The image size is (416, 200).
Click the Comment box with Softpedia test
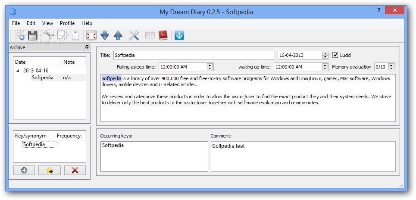[x=303, y=156]
